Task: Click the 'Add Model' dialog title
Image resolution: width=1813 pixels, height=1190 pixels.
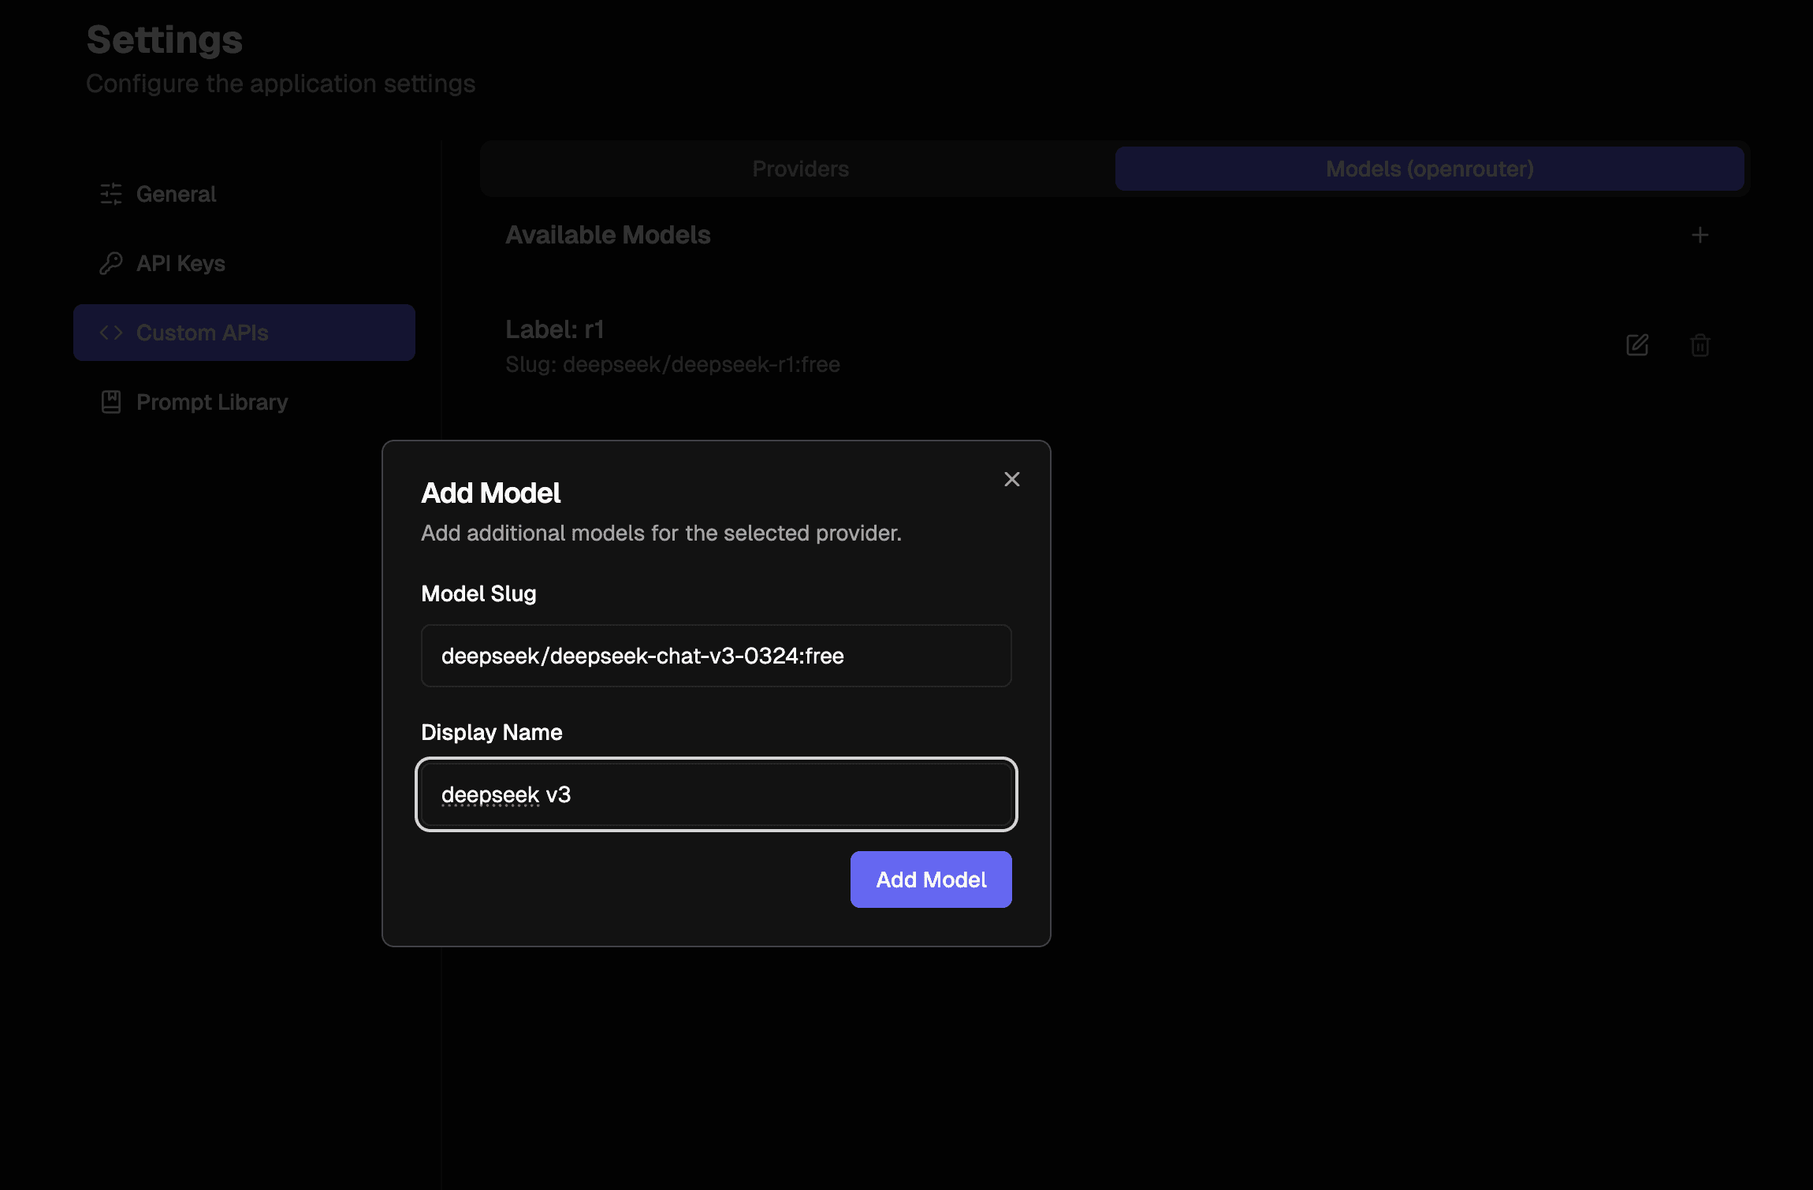Action: click(x=491, y=493)
